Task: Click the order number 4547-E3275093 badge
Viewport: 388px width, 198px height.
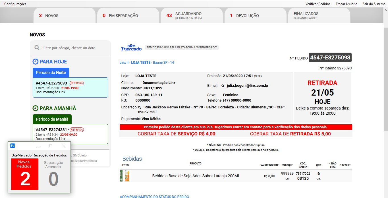Action: [330, 57]
